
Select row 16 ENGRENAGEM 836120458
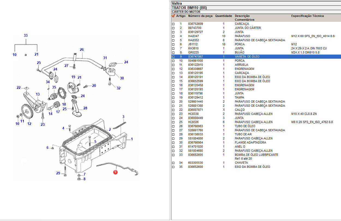(256, 85)
